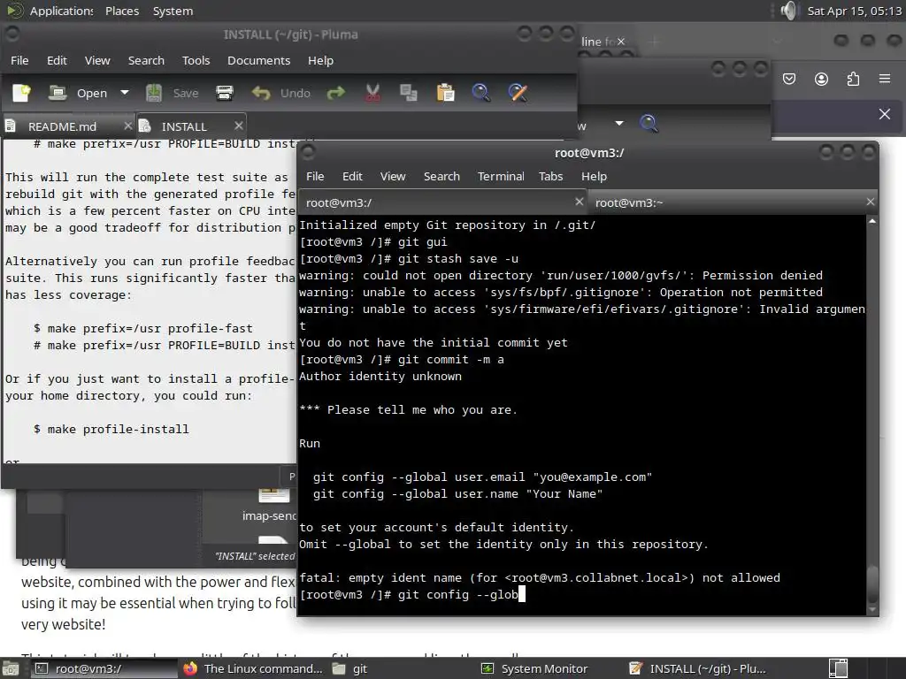Click terminal scrollbar thumb
The width and height of the screenshot is (906, 679).
tap(872, 584)
